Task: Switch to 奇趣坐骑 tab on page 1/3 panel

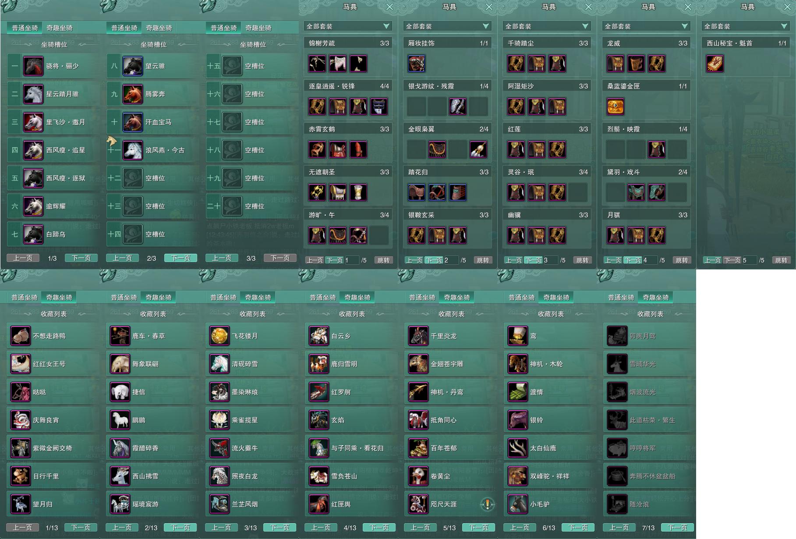Action: tap(60, 28)
